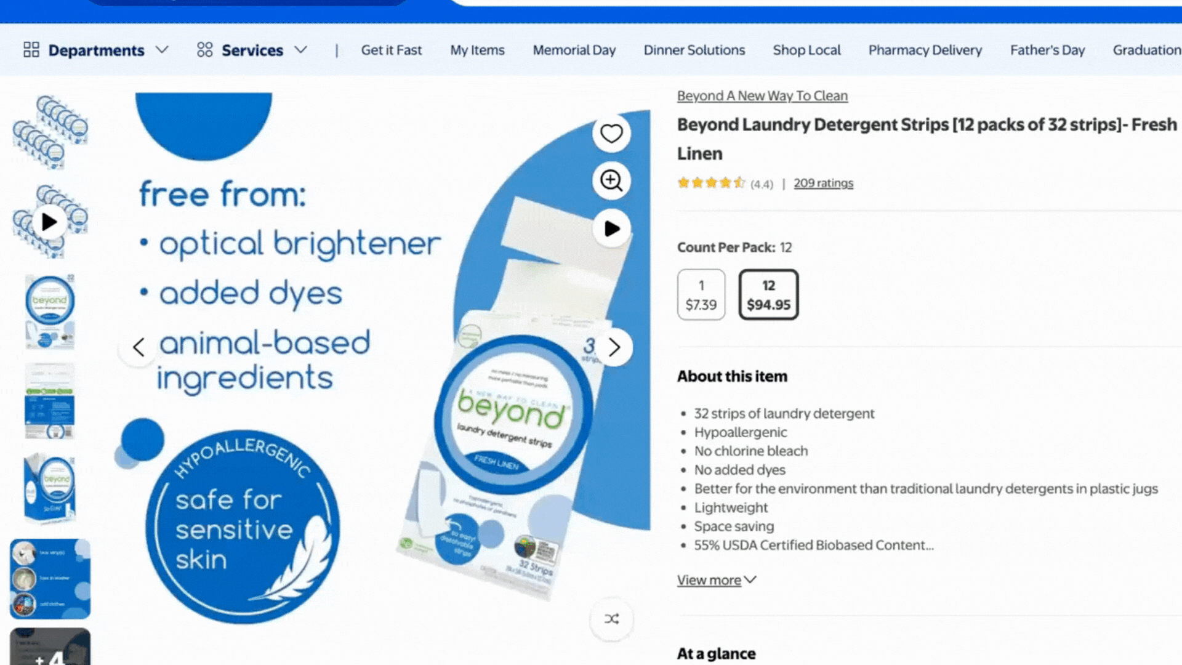
Task: Select Dinner Solutions nav item
Action: pyautogui.click(x=694, y=50)
